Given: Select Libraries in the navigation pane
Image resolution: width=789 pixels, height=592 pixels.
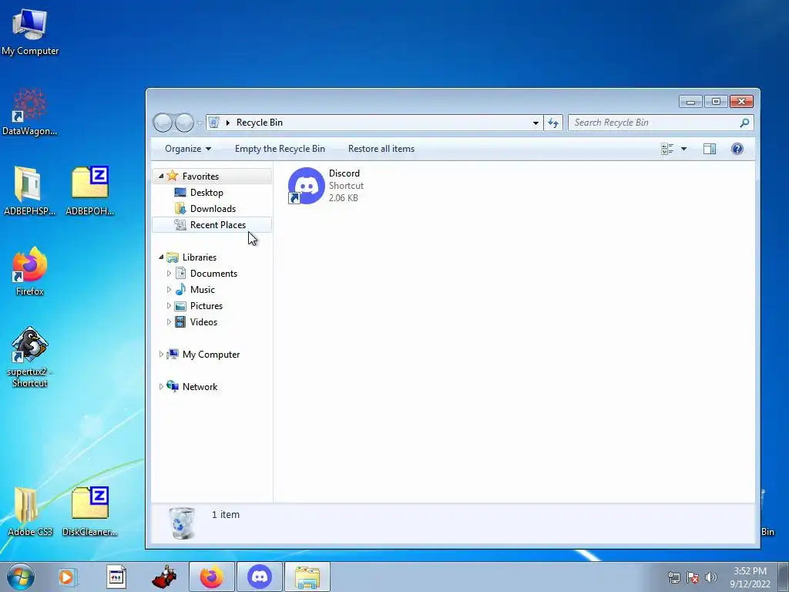Looking at the screenshot, I should click(200, 257).
